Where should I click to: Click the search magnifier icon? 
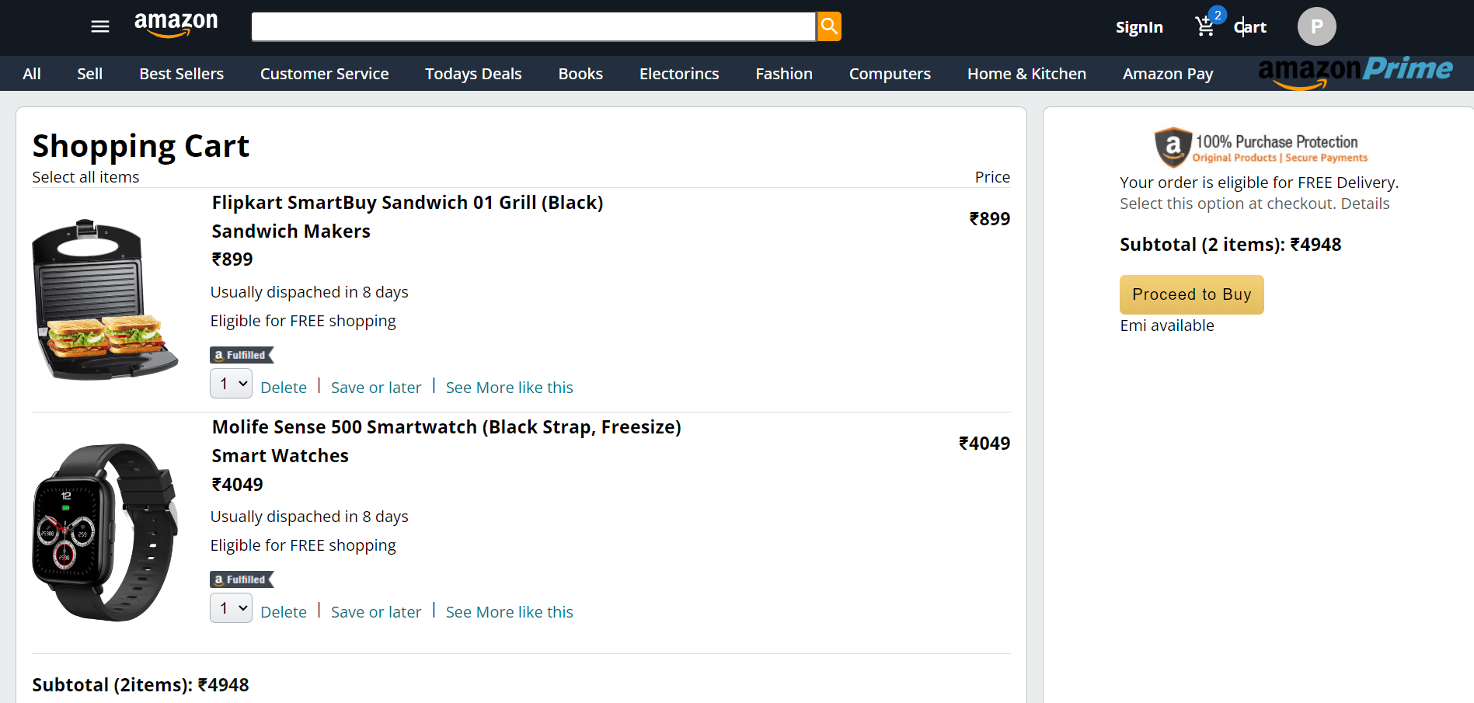828,26
